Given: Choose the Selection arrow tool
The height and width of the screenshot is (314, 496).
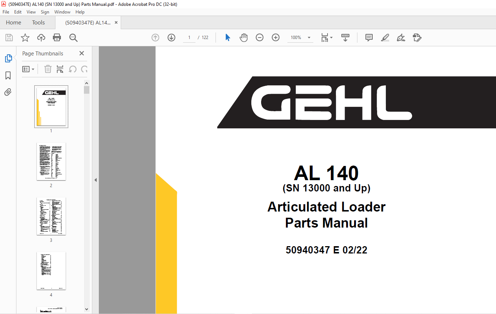Looking at the screenshot, I should coord(228,38).
